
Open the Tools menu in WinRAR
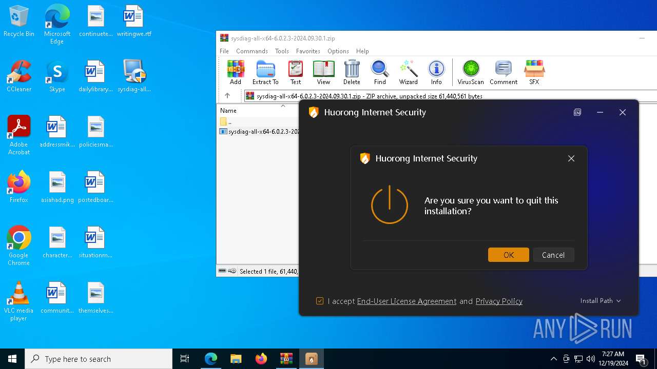tap(282, 51)
